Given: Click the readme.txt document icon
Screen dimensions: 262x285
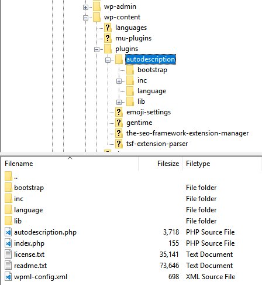Looking at the screenshot, I should 8,266.
